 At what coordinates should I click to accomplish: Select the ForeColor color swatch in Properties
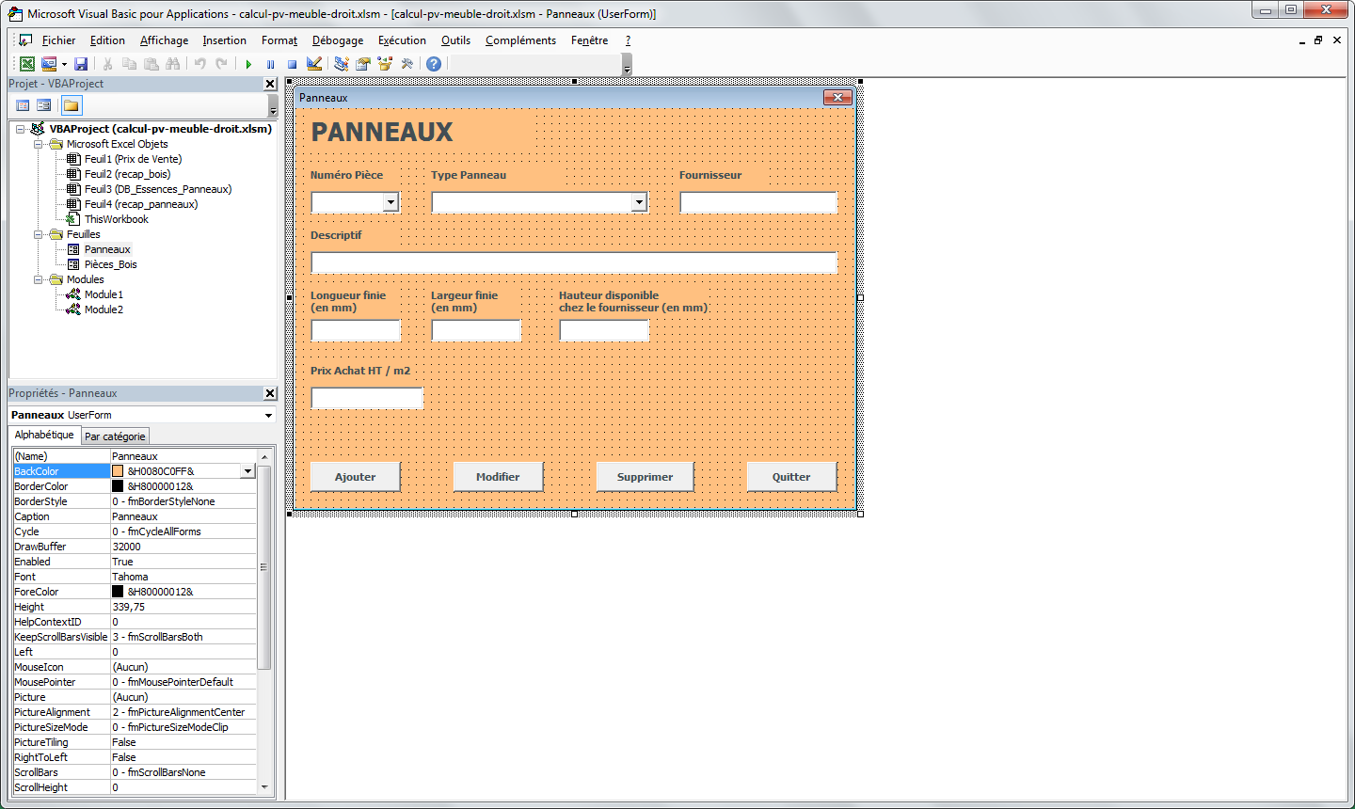click(x=116, y=592)
